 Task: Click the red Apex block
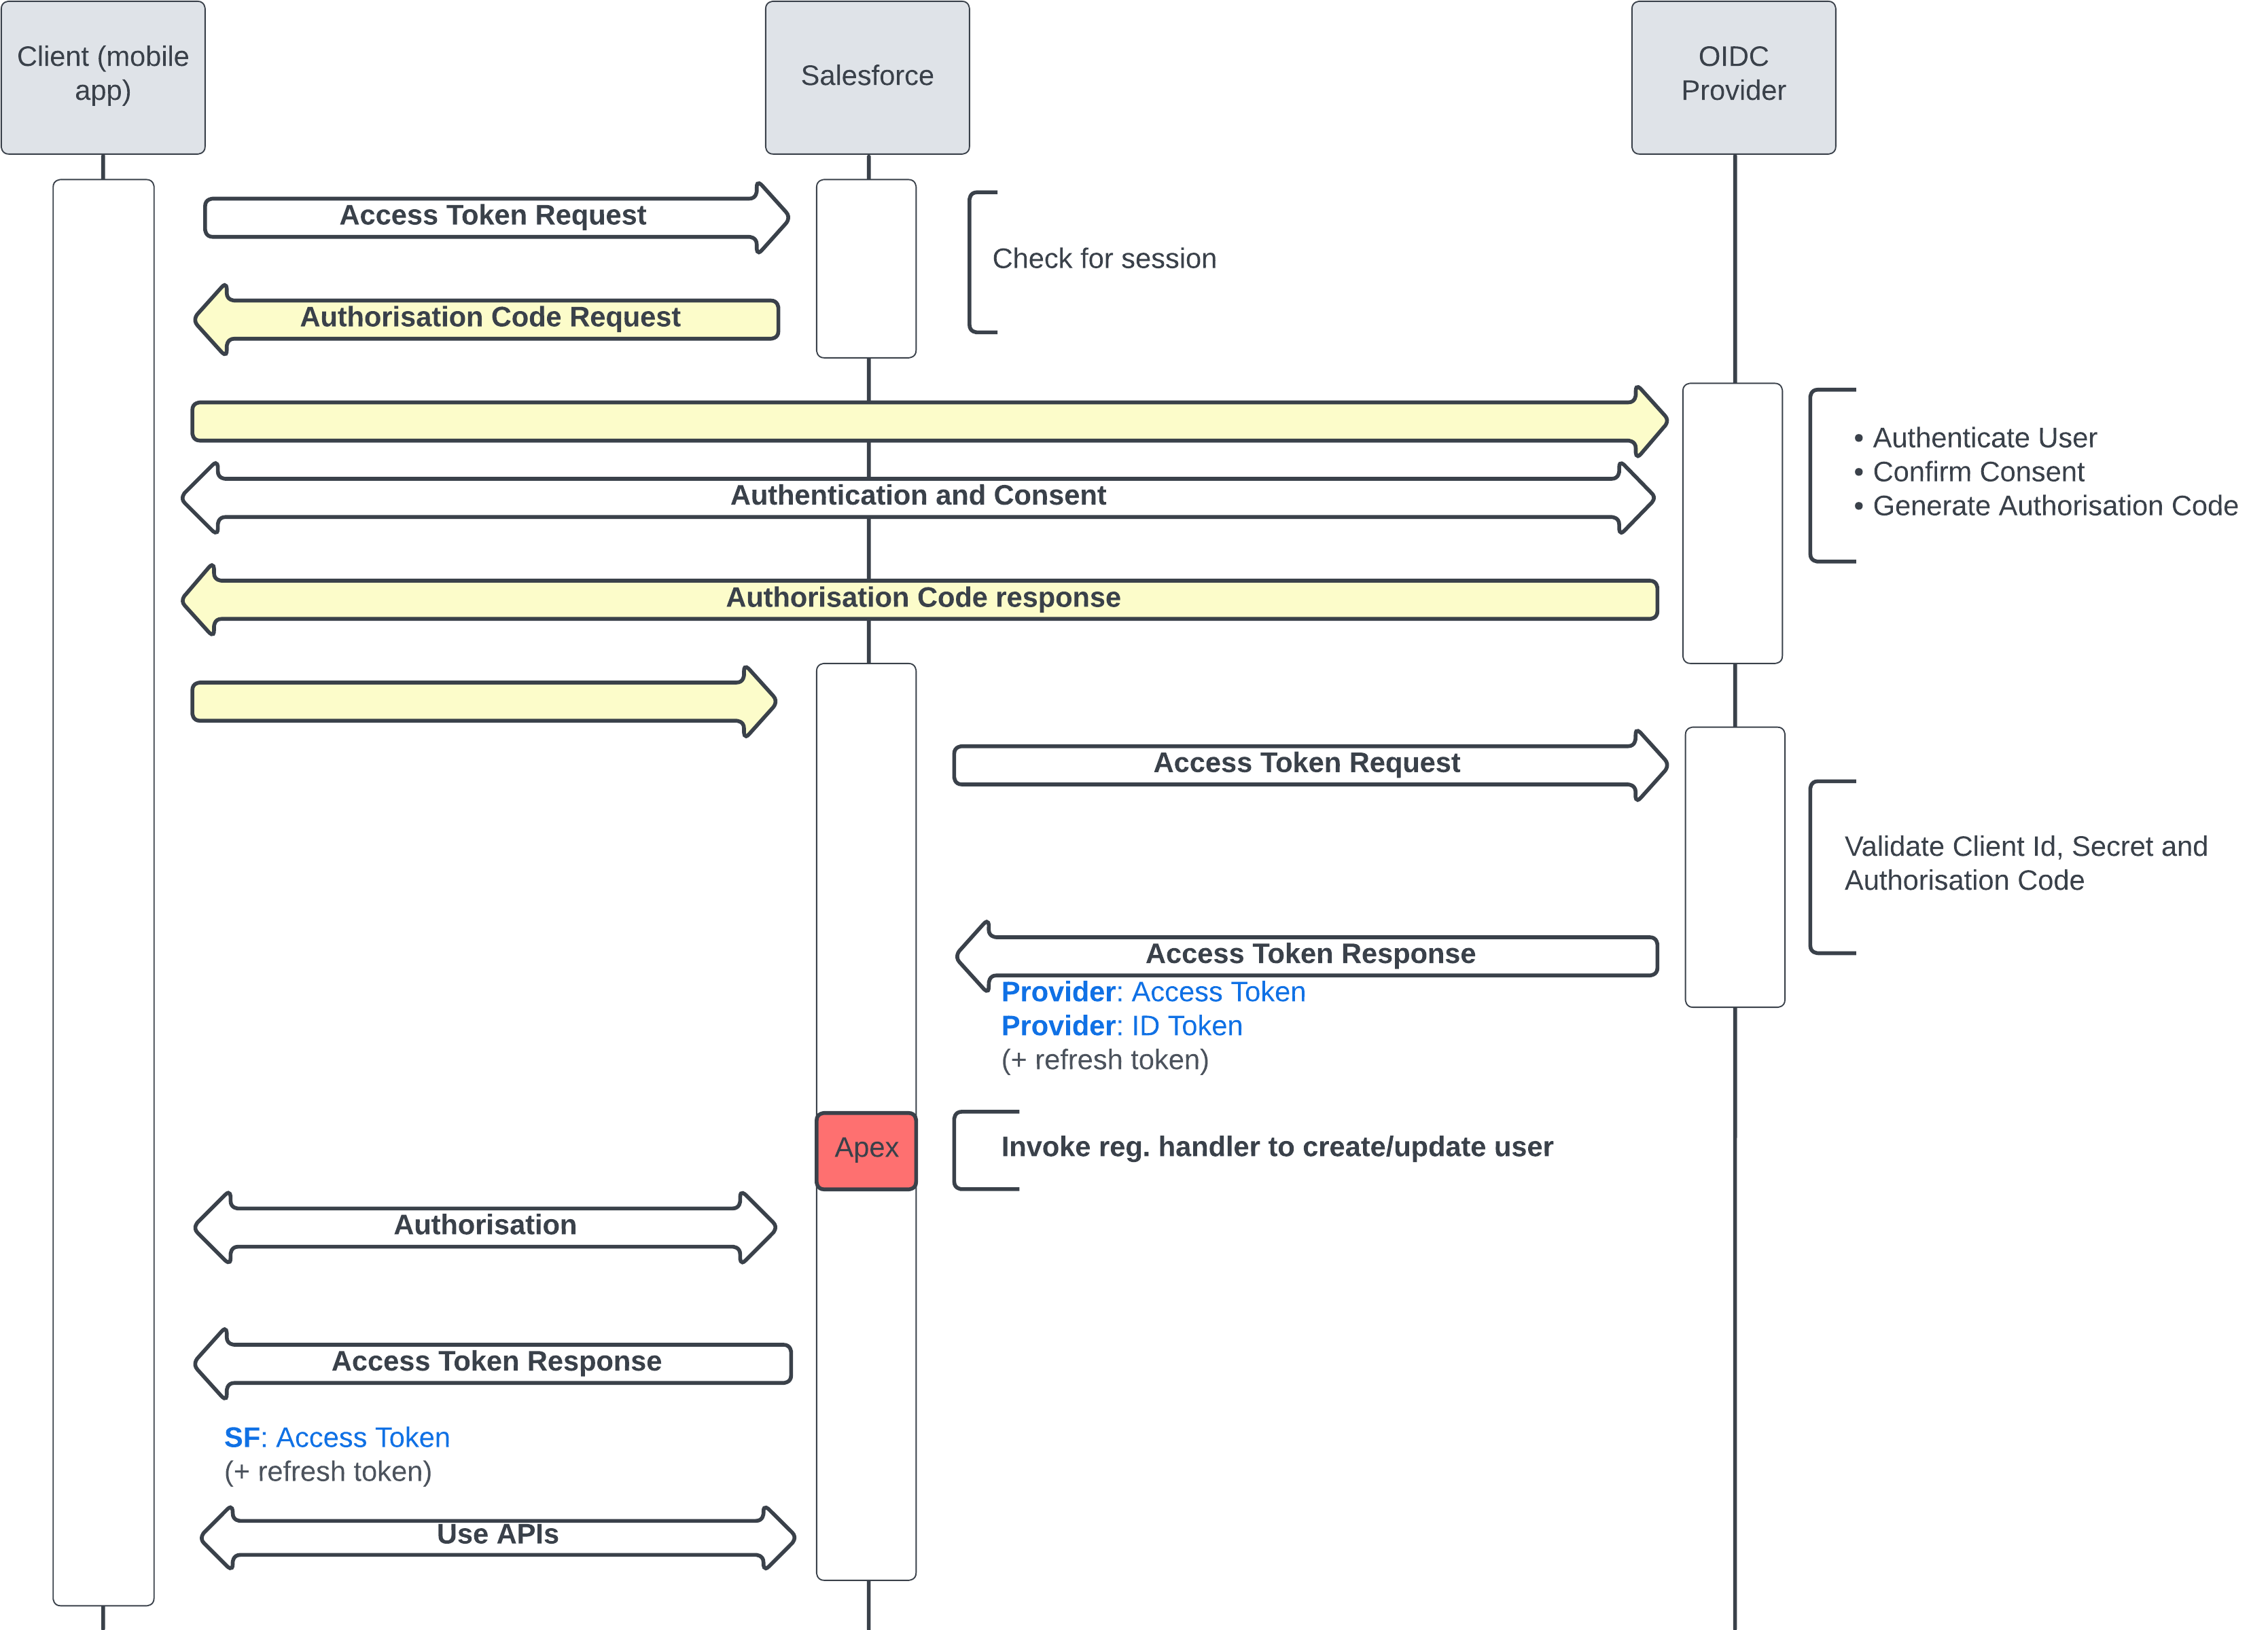pyautogui.click(x=866, y=1149)
